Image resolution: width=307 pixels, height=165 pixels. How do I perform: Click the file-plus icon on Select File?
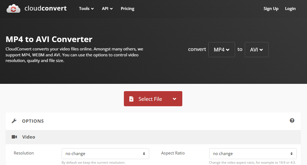[x=131, y=99]
